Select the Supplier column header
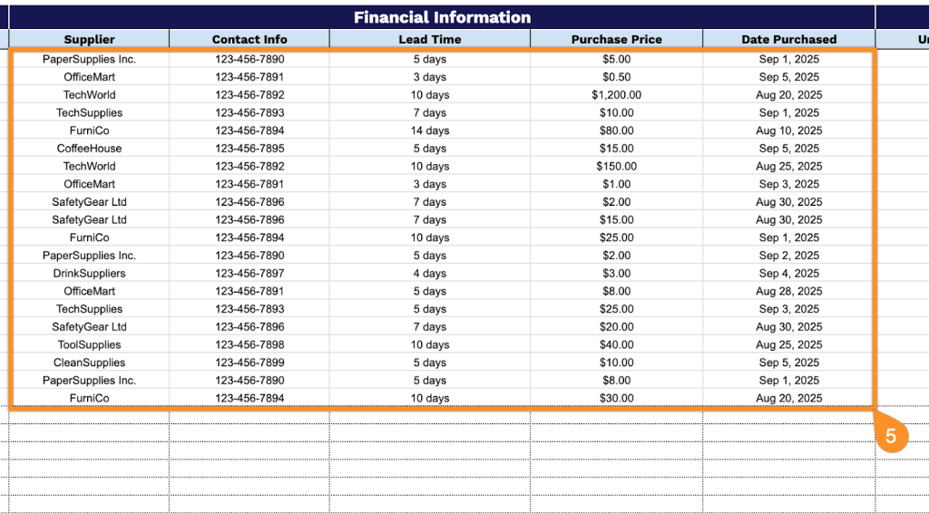This screenshot has width=929, height=513. point(89,39)
